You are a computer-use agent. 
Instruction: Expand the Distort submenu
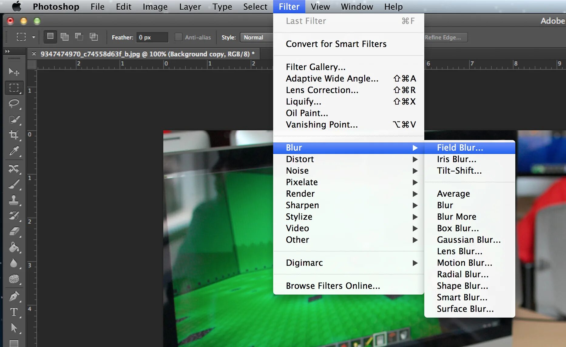point(348,159)
